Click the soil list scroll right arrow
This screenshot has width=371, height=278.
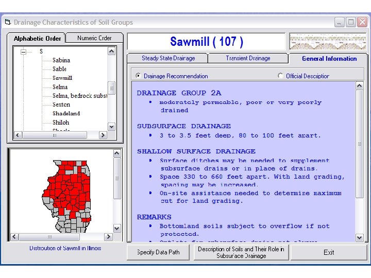click(x=103, y=135)
